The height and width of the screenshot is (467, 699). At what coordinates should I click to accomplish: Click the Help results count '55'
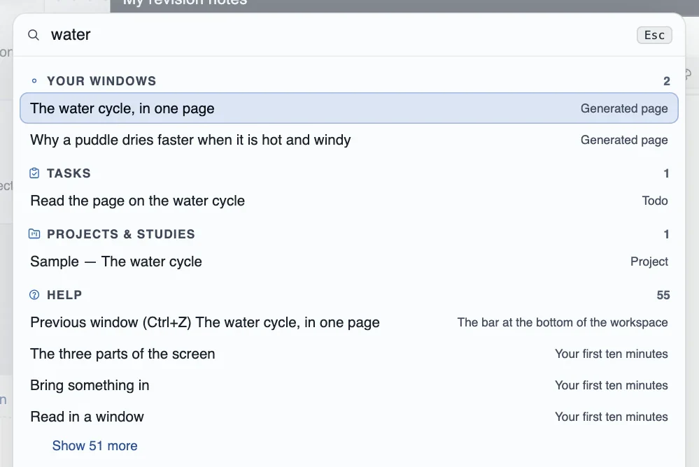click(x=663, y=295)
